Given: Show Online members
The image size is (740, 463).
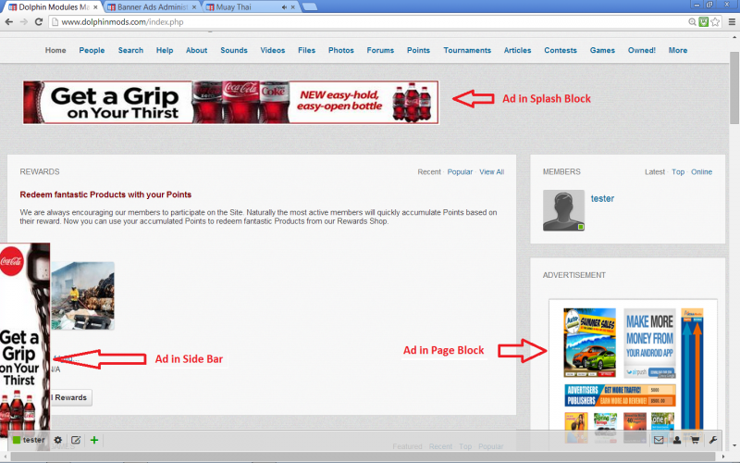Looking at the screenshot, I should [x=702, y=172].
